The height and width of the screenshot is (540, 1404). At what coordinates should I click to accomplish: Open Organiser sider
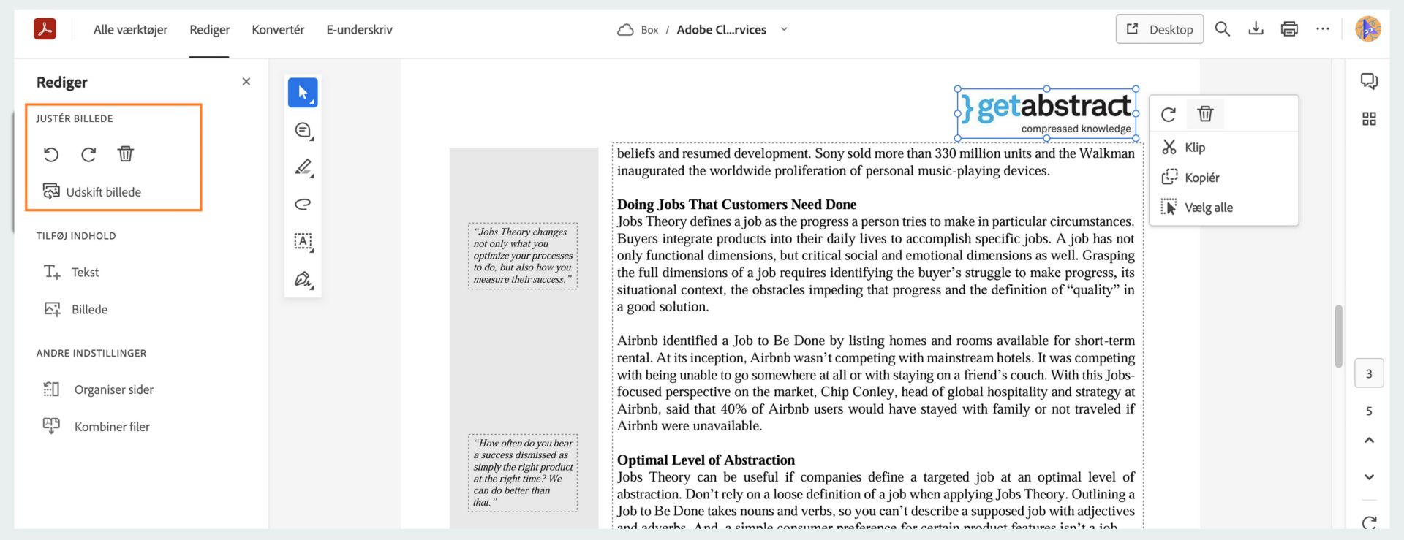pyautogui.click(x=99, y=389)
